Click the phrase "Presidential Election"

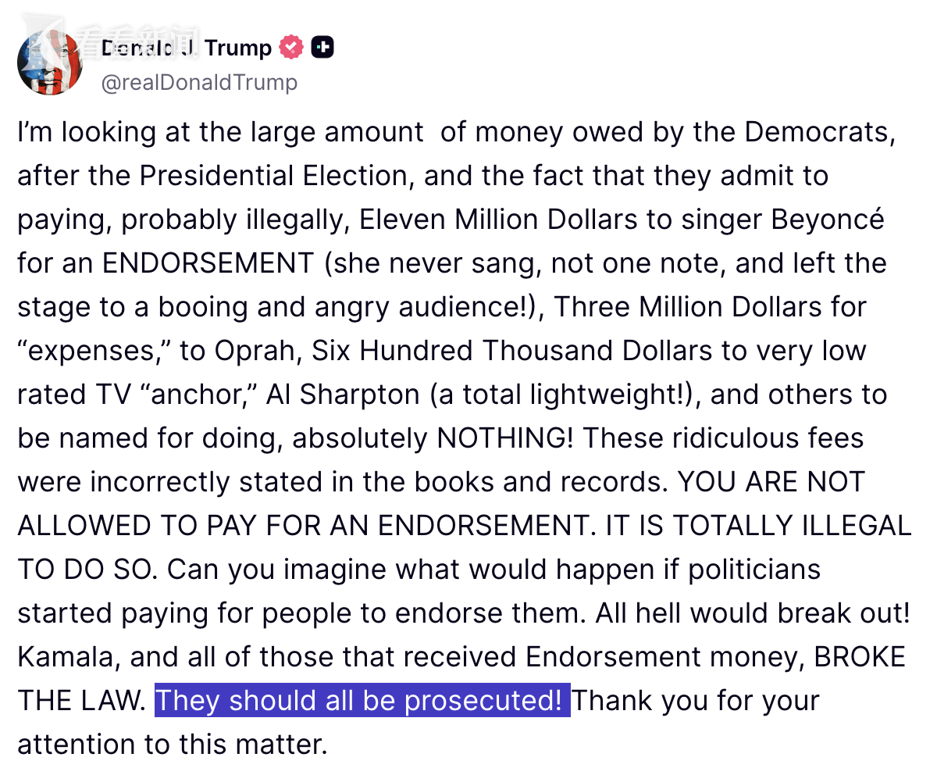[x=274, y=176]
